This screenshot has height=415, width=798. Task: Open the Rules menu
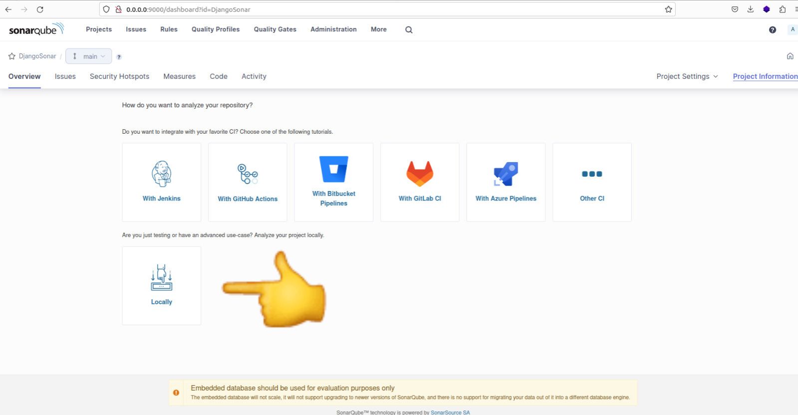(169, 29)
